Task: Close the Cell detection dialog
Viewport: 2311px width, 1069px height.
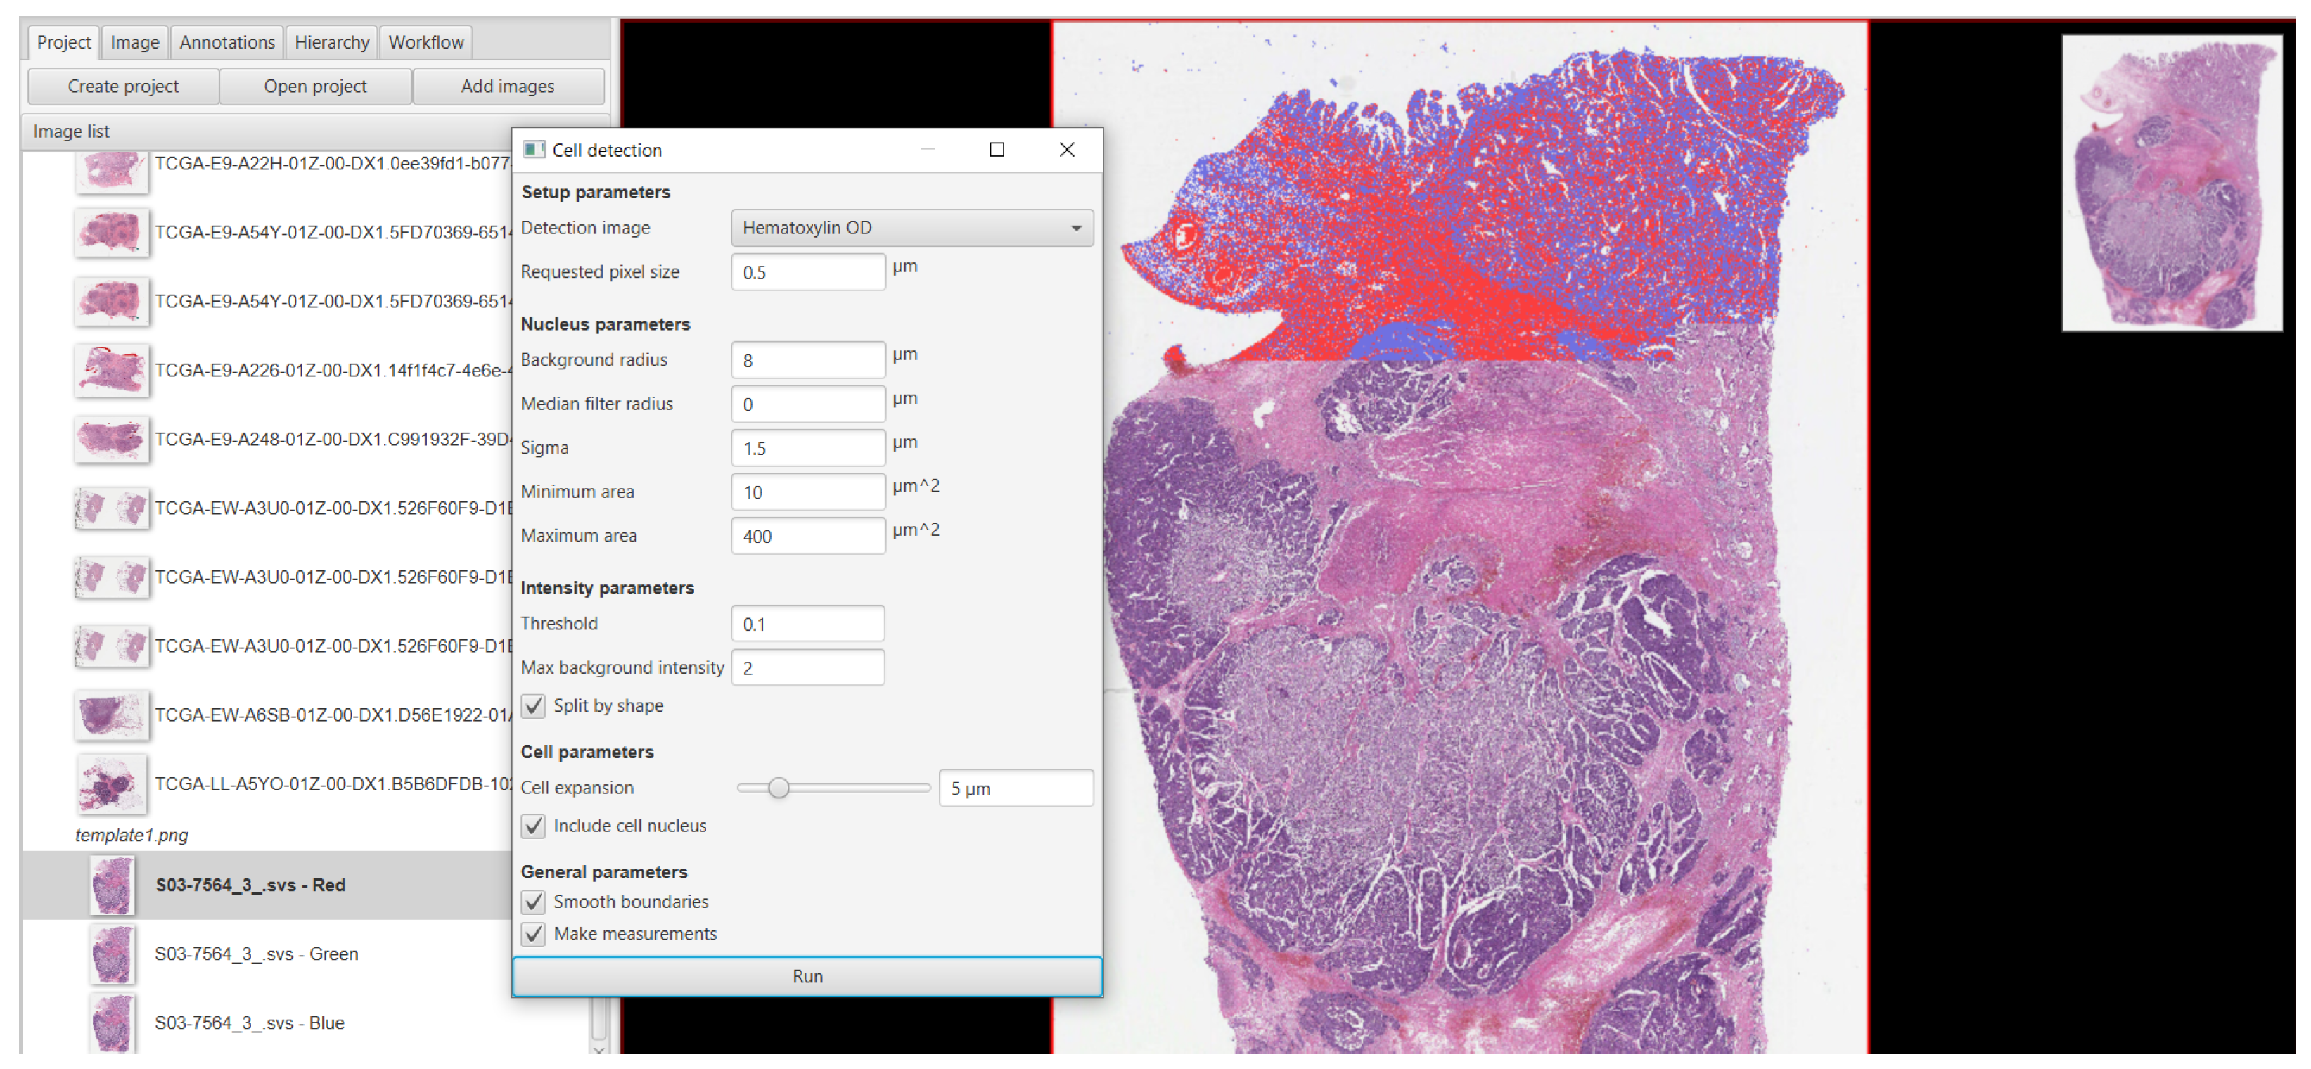Action: click(x=1065, y=150)
